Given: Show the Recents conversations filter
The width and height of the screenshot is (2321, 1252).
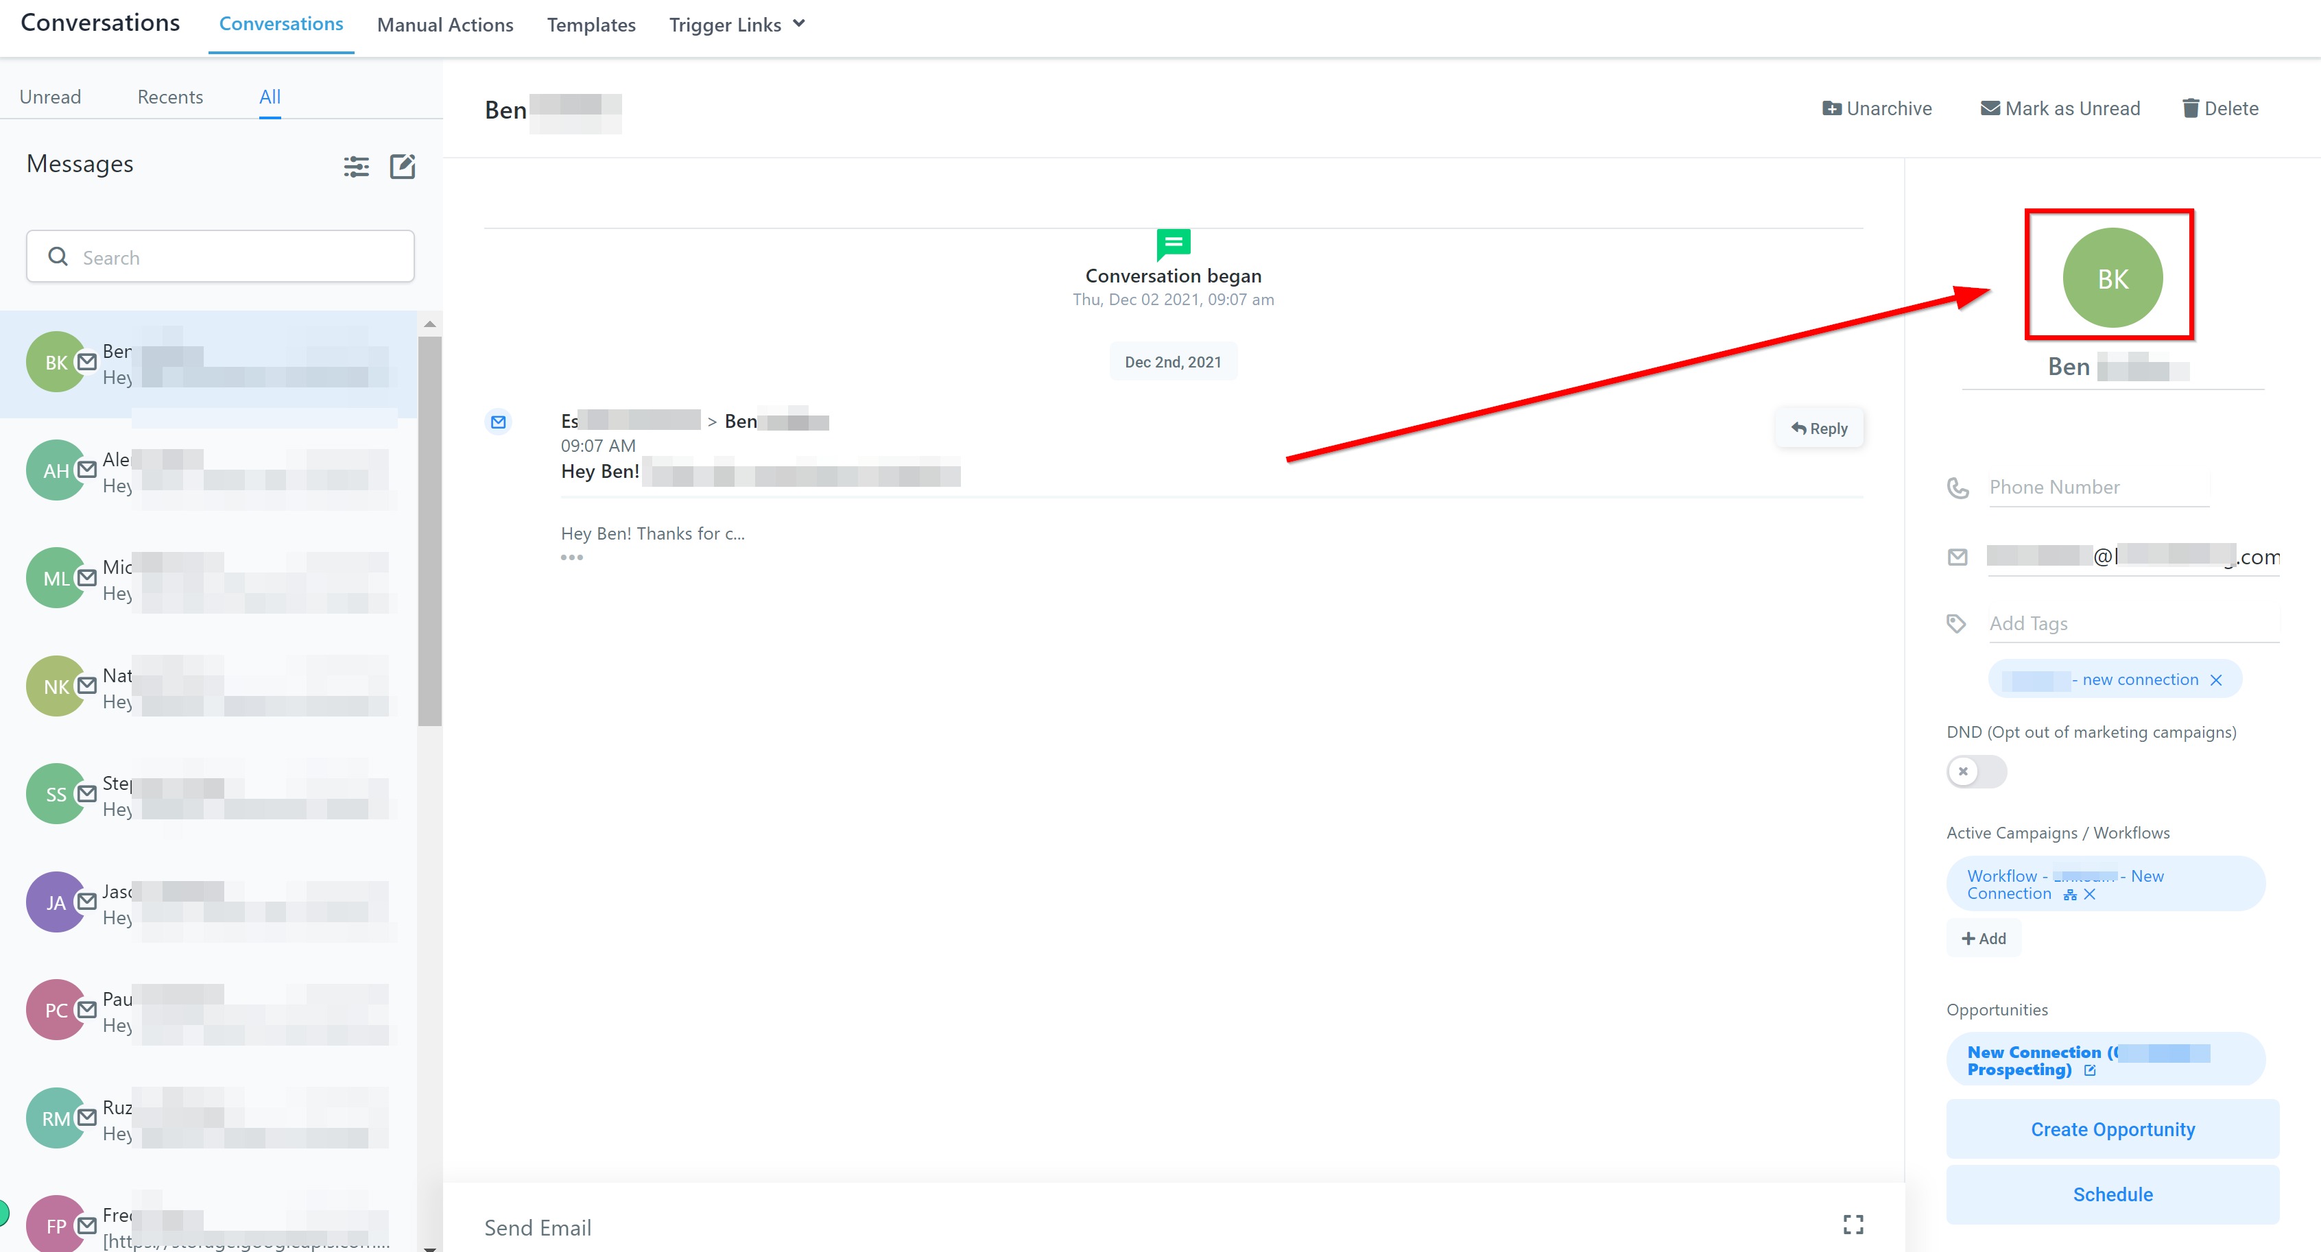Looking at the screenshot, I should pyautogui.click(x=170, y=97).
